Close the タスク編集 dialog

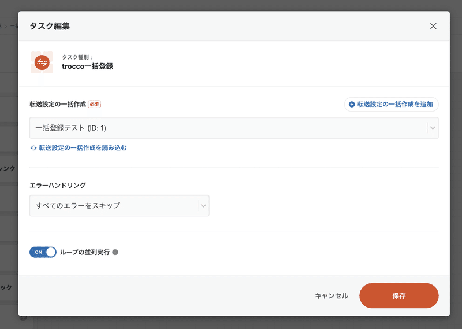pos(433,26)
